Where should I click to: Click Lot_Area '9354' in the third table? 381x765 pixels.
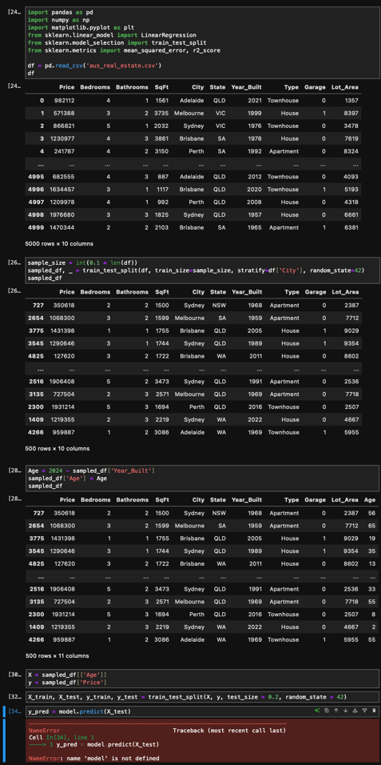pos(351,551)
